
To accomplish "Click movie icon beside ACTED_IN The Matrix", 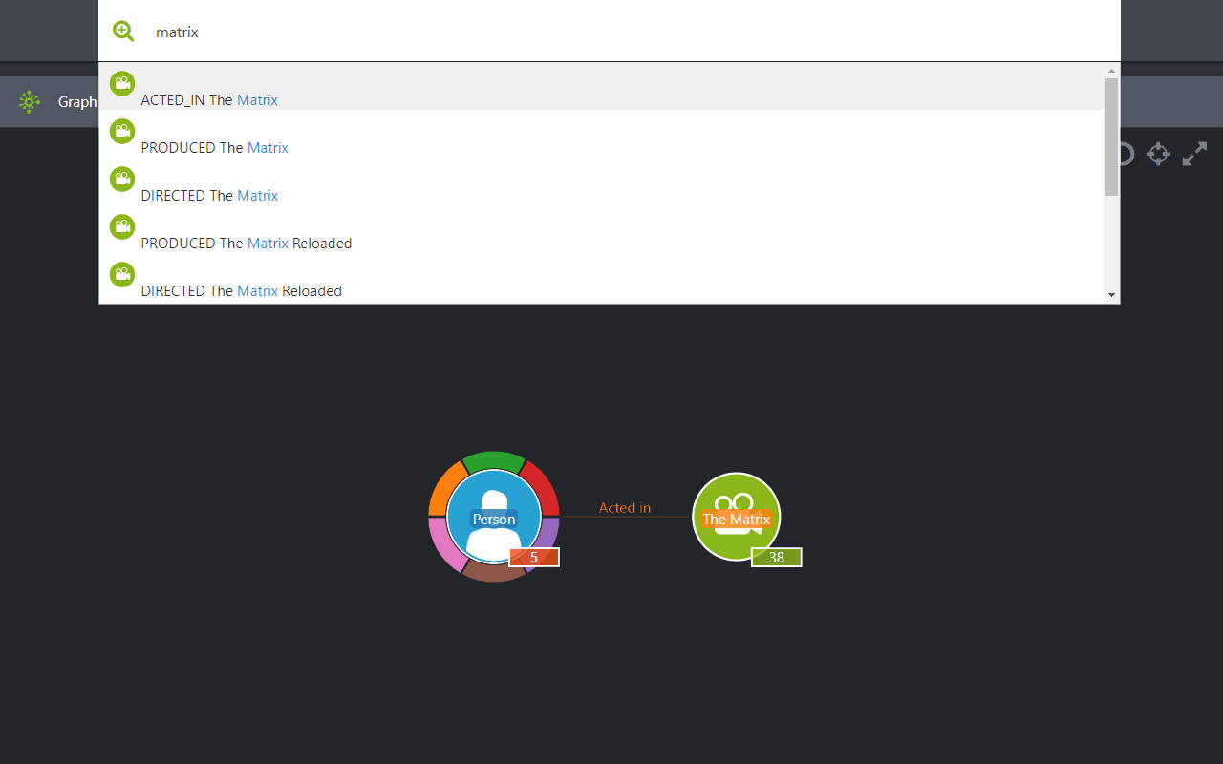I will point(122,83).
